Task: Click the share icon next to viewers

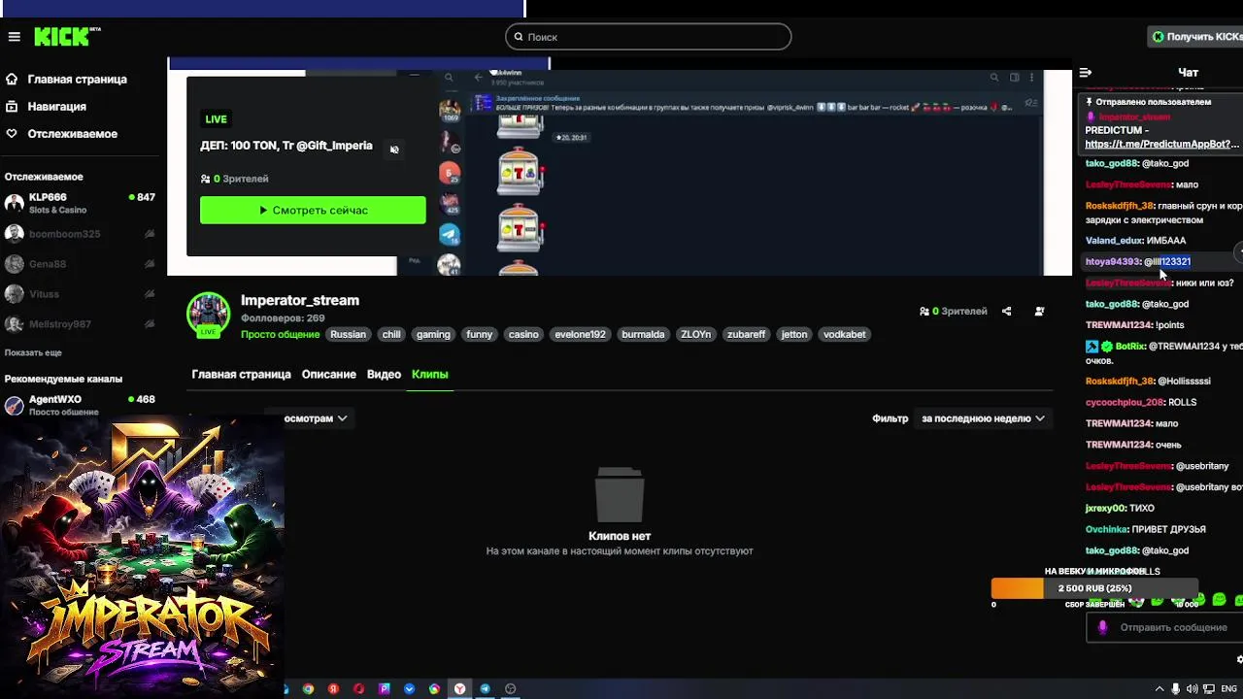Action: 1006,312
